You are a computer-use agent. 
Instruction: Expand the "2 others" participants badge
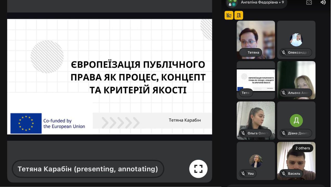(303, 148)
